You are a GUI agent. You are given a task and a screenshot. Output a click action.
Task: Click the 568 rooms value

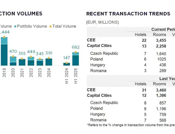coord(163,120)
